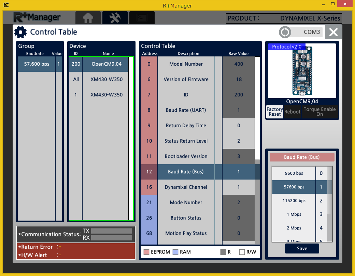355x276 pixels.
Task: Click the COM3 port label
Action: click(312, 32)
